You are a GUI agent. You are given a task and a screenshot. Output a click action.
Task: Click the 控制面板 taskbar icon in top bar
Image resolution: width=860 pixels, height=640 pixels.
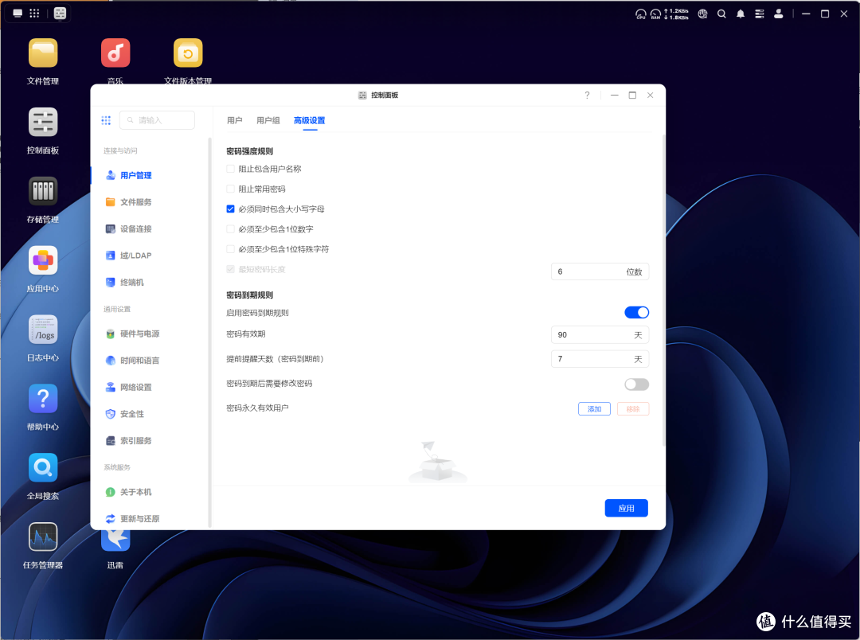(60, 14)
